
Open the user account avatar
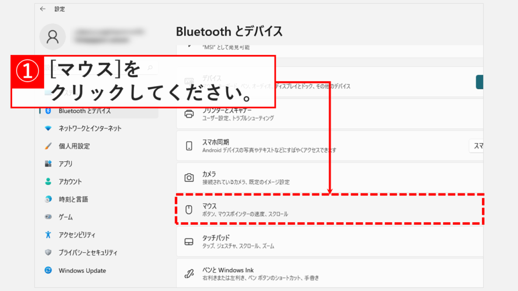[x=52, y=36]
